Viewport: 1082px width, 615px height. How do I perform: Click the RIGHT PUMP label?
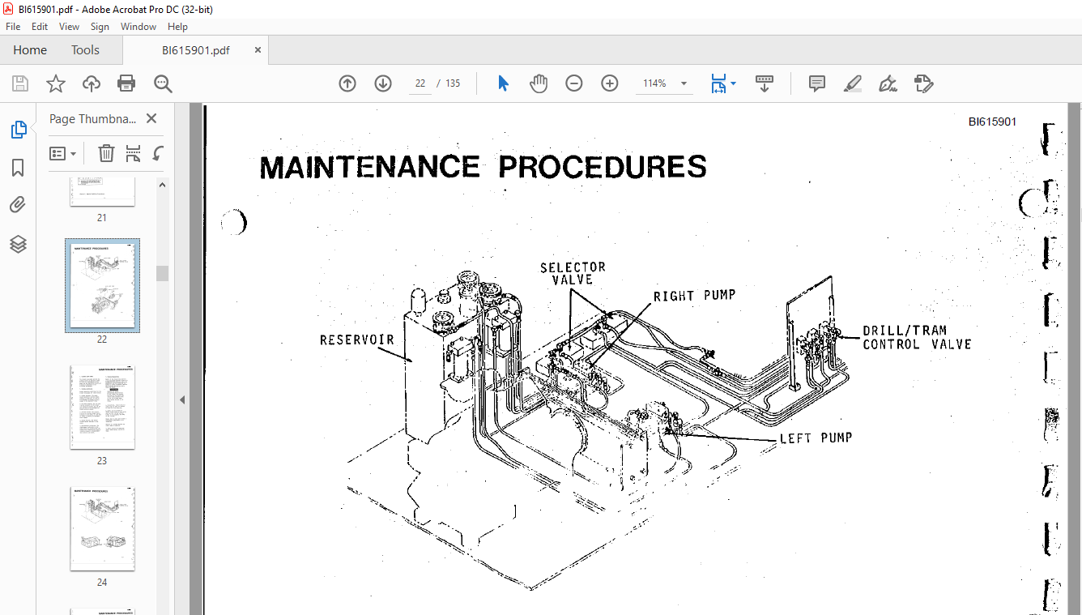point(694,296)
